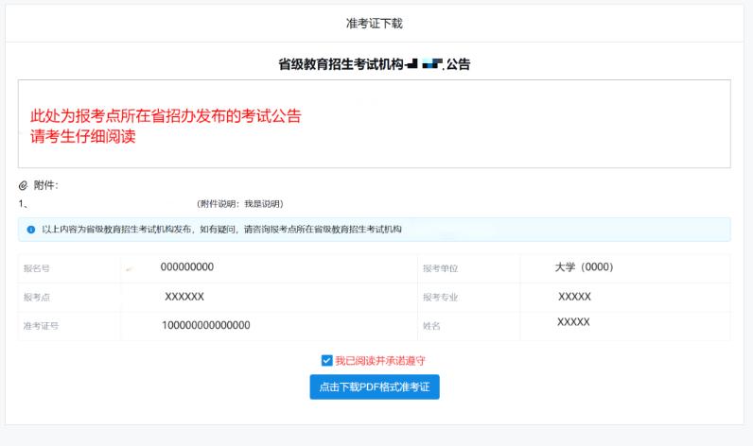
Task: Click the 报名号 field label
Action: (37, 268)
